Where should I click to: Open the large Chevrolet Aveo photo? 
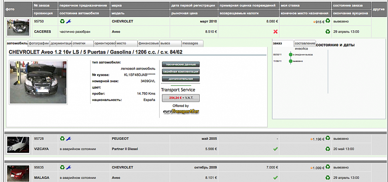pyautogui.click(x=38, y=82)
